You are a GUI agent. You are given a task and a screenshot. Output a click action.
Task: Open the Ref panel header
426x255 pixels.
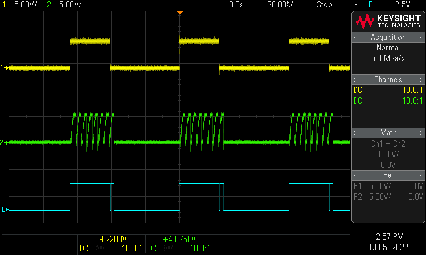tap(388, 175)
